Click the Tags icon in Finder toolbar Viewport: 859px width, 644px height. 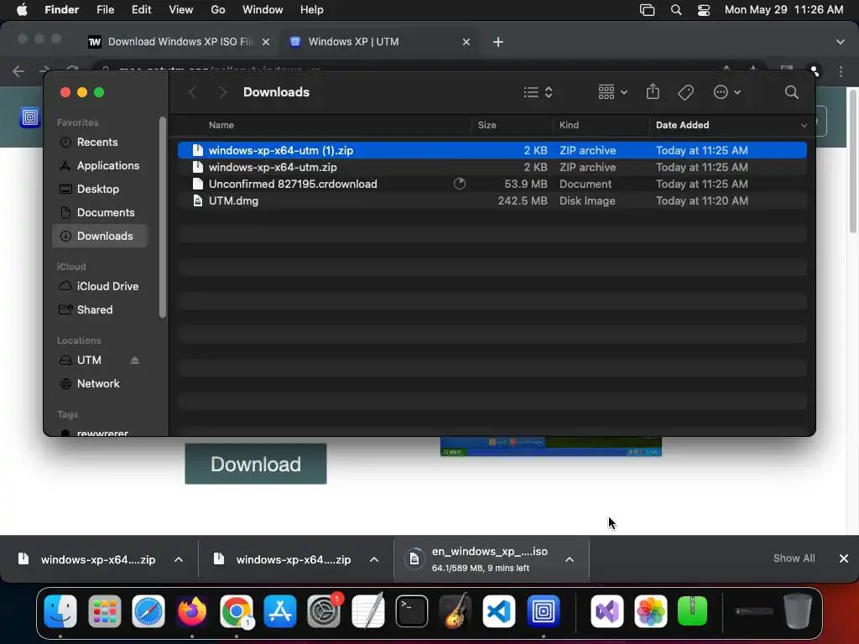pyautogui.click(x=685, y=92)
